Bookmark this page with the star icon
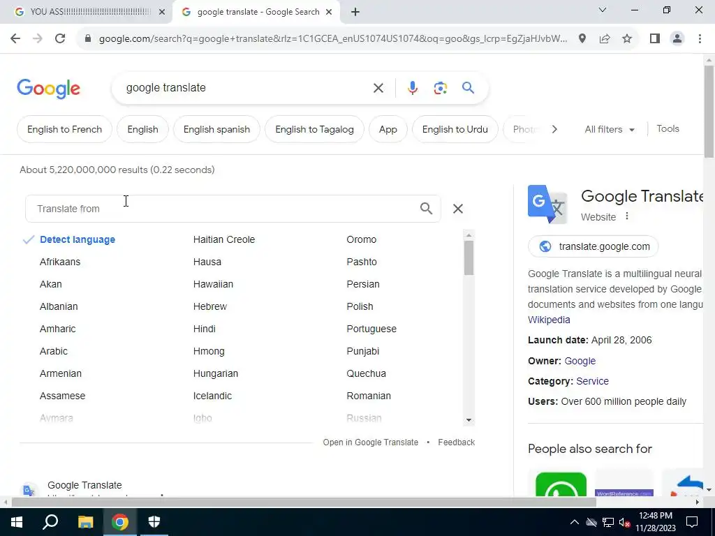This screenshot has width=715, height=536. 627,39
